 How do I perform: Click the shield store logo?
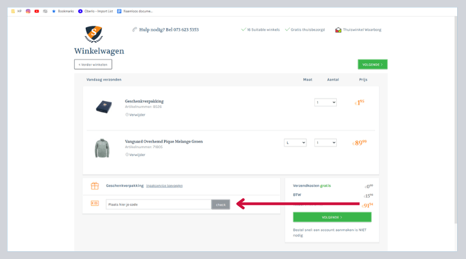coord(94,34)
